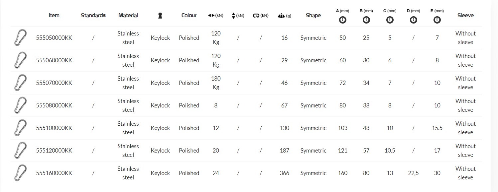Open the carabiner thumbnail for 555050000KK
Viewport: 498px width, 192px height.
coord(20,37)
